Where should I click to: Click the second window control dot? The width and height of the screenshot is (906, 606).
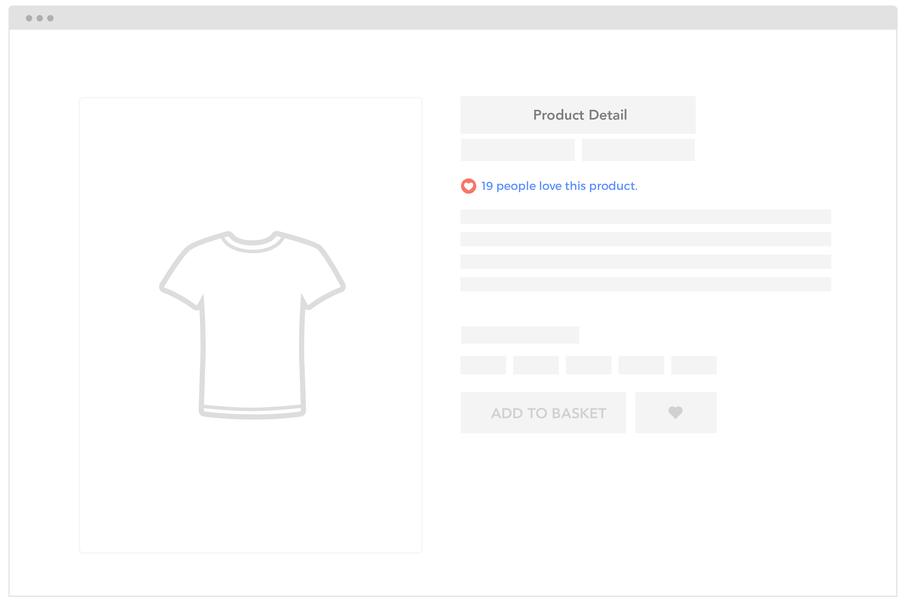point(39,18)
